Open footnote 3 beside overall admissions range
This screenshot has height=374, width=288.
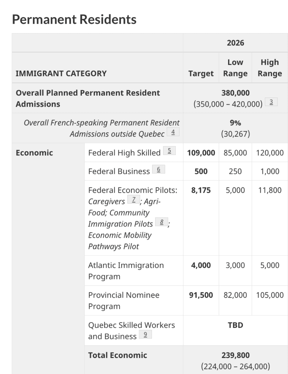click(x=271, y=103)
